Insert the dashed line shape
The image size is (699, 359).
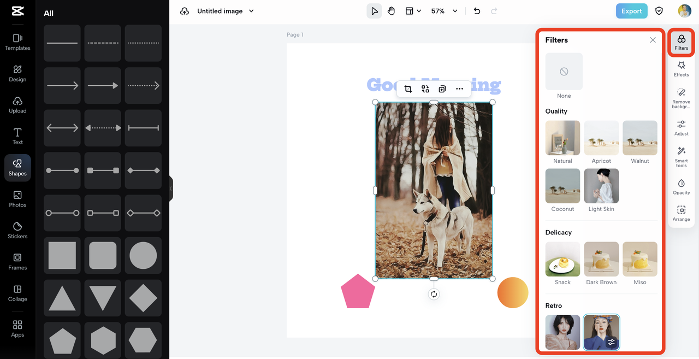tap(103, 43)
